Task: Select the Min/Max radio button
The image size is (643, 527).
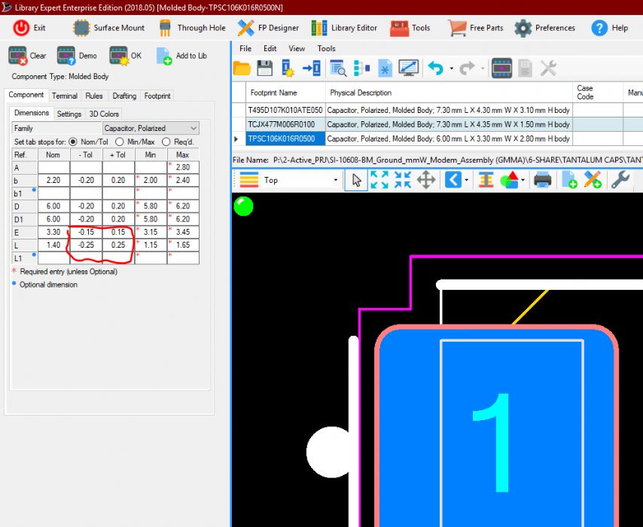Action: [x=123, y=142]
